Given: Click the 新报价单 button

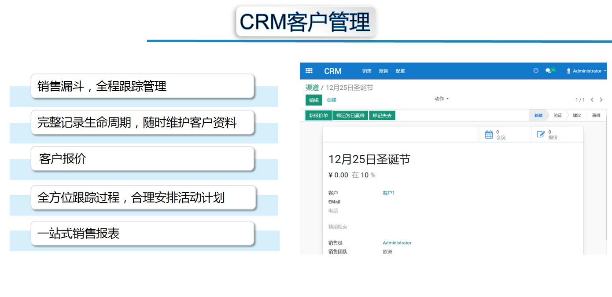Looking at the screenshot, I should point(318,115).
